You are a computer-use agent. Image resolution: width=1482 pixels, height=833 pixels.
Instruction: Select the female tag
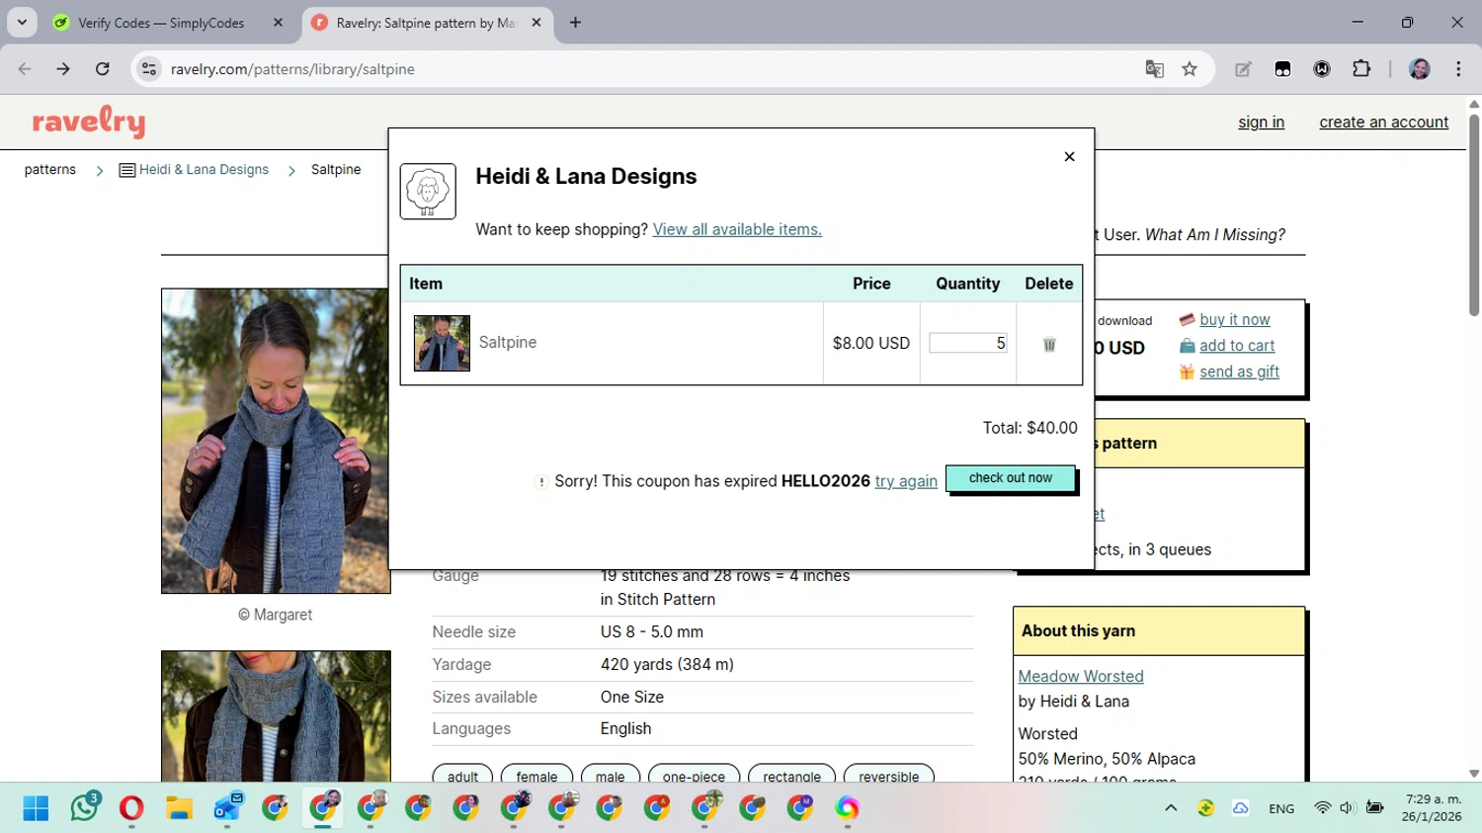[536, 775]
